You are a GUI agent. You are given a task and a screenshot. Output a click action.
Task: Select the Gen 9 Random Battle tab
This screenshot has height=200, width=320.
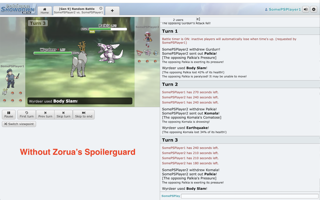[x=78, y=11]
